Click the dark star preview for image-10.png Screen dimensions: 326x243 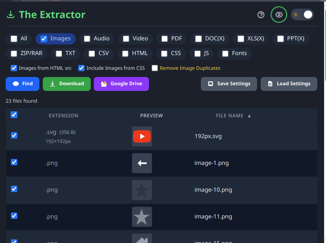click(x=142, y=190)
